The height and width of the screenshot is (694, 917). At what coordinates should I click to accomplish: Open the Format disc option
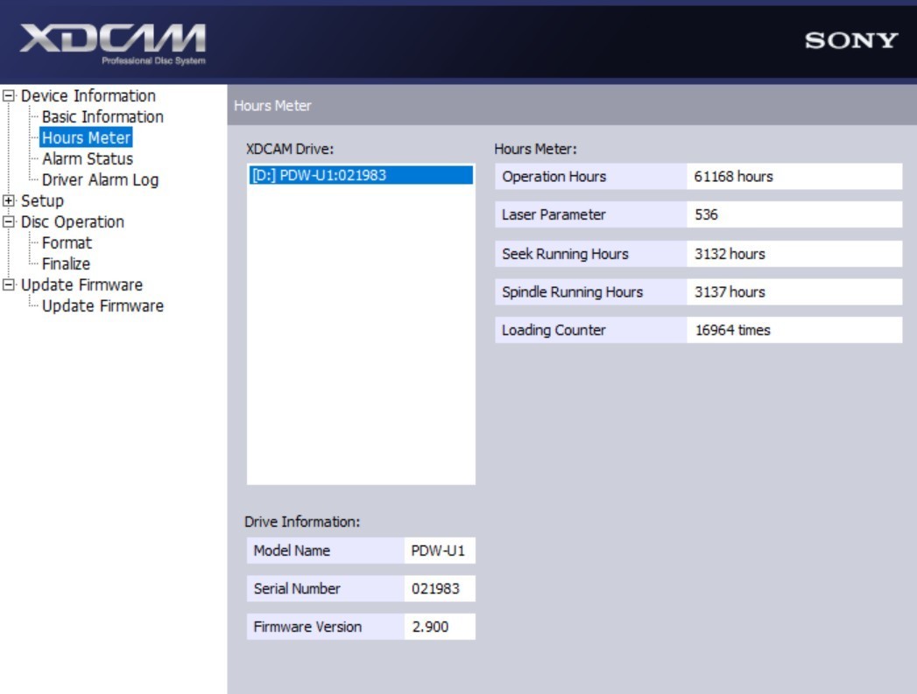pyautogui.click(x=67, y=243)
